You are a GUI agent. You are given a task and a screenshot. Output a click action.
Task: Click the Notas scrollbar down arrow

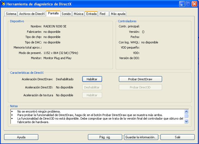pyautogui.click(x=186, y=122)
